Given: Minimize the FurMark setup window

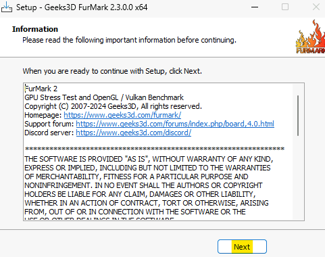Looking at the screenshot, I should tap(255, 7).
